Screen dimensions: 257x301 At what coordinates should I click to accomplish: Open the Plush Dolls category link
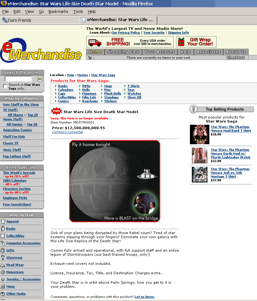coord(113,94)
